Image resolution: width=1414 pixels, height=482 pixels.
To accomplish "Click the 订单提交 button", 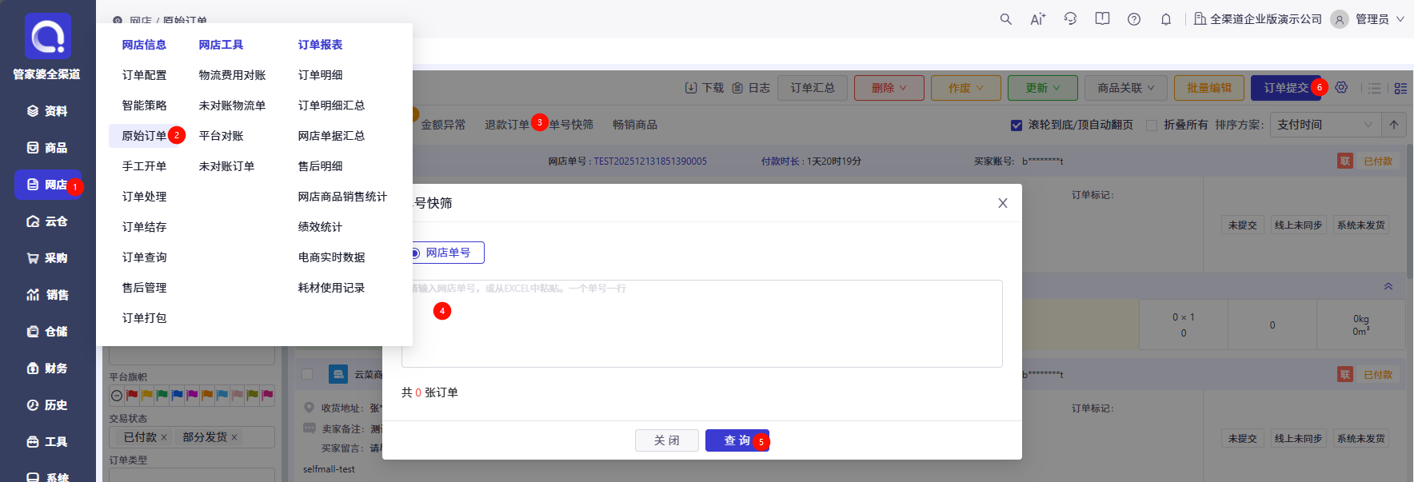I will (x=1286, y=88).
